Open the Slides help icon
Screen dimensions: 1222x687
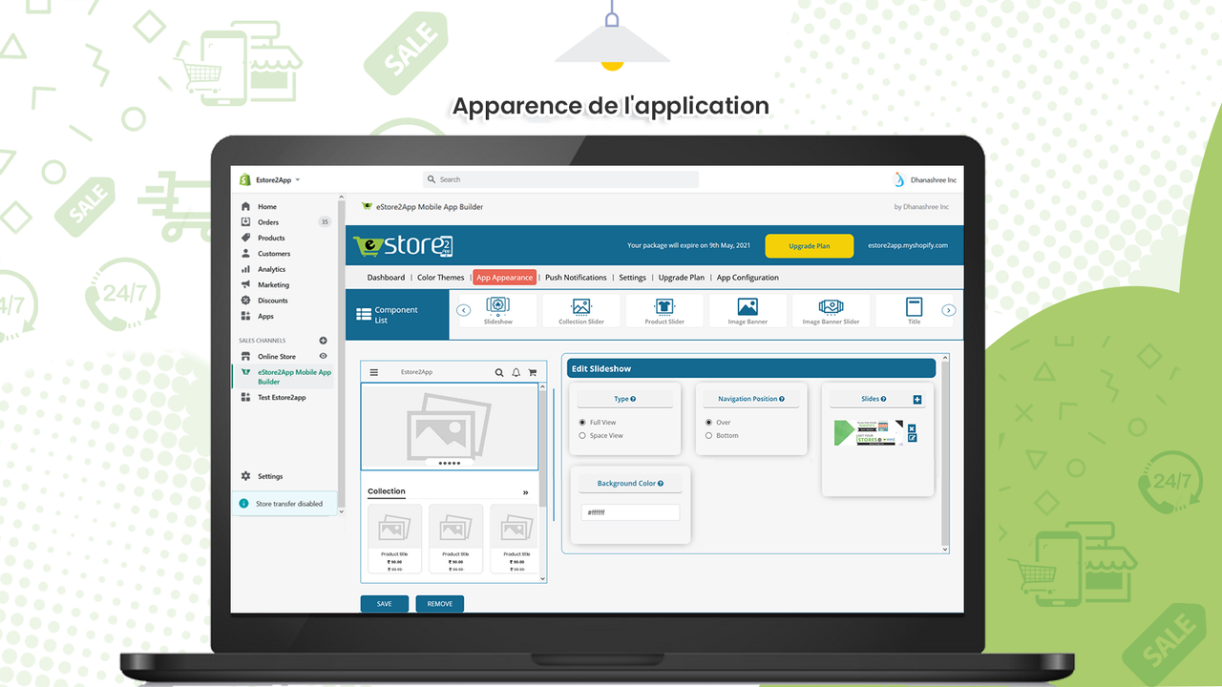click(884, 399)
